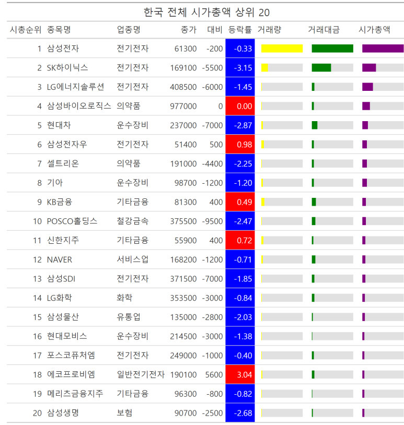Screen dimensions: 404x425
Task: Click the 거래대금 column header
Action: 324,30
